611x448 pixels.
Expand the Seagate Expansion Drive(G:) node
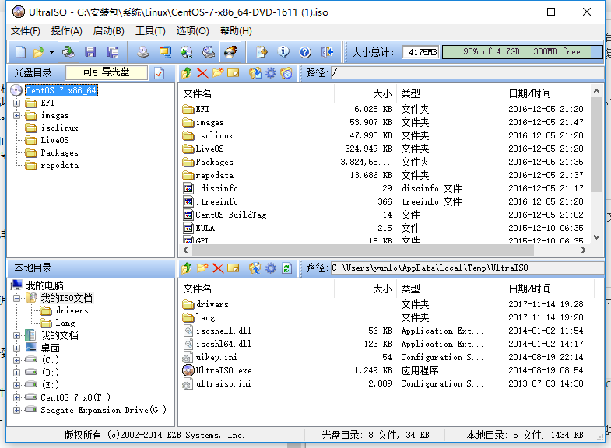[17, 410]
